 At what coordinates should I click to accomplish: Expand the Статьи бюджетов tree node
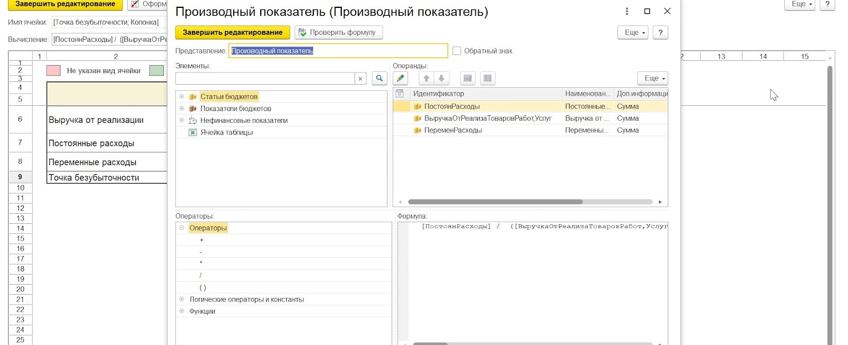182,96
